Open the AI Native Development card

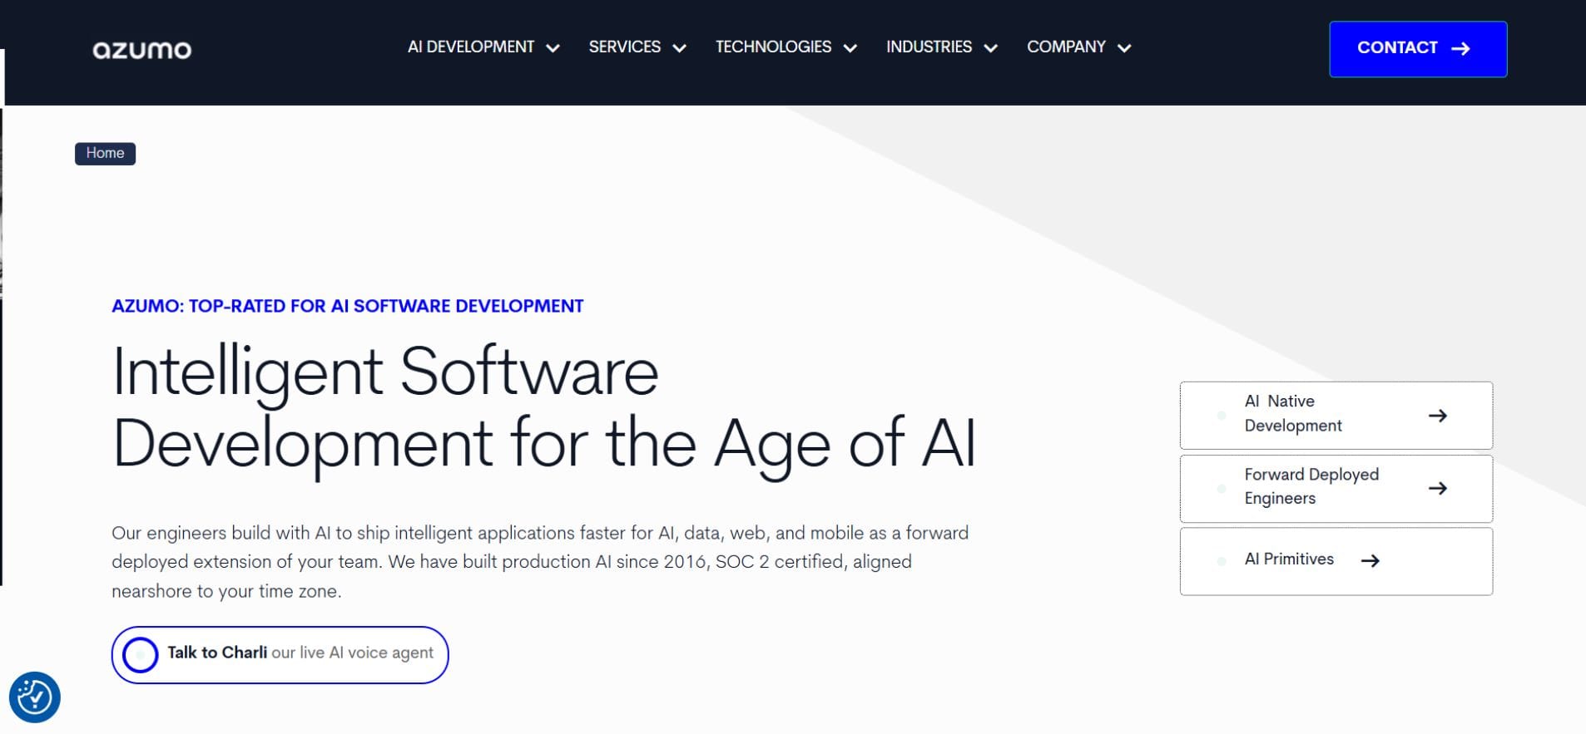tap(1336, 416)
